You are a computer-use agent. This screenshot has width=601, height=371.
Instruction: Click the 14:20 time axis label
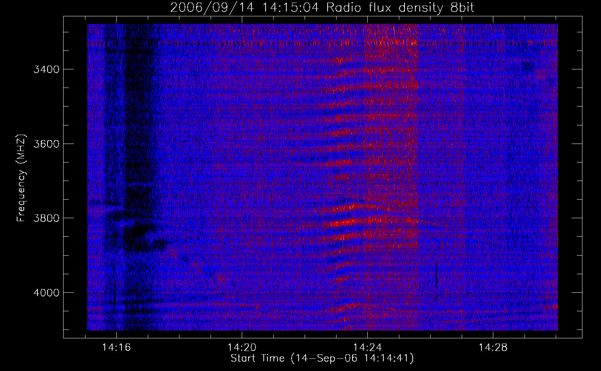click(x=242, y=348)
